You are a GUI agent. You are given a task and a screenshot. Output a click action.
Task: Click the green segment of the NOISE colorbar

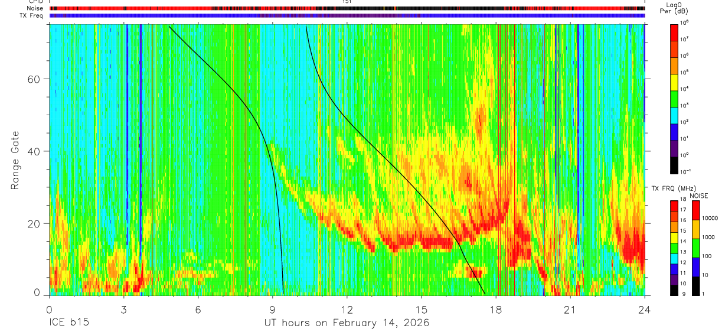(x=696, y=248)
